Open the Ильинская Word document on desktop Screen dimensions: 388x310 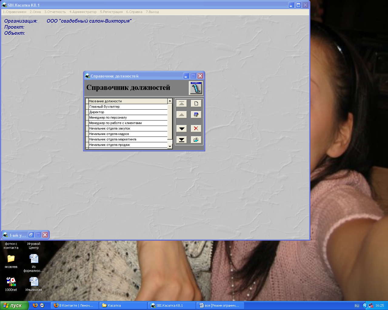(34, 284)
